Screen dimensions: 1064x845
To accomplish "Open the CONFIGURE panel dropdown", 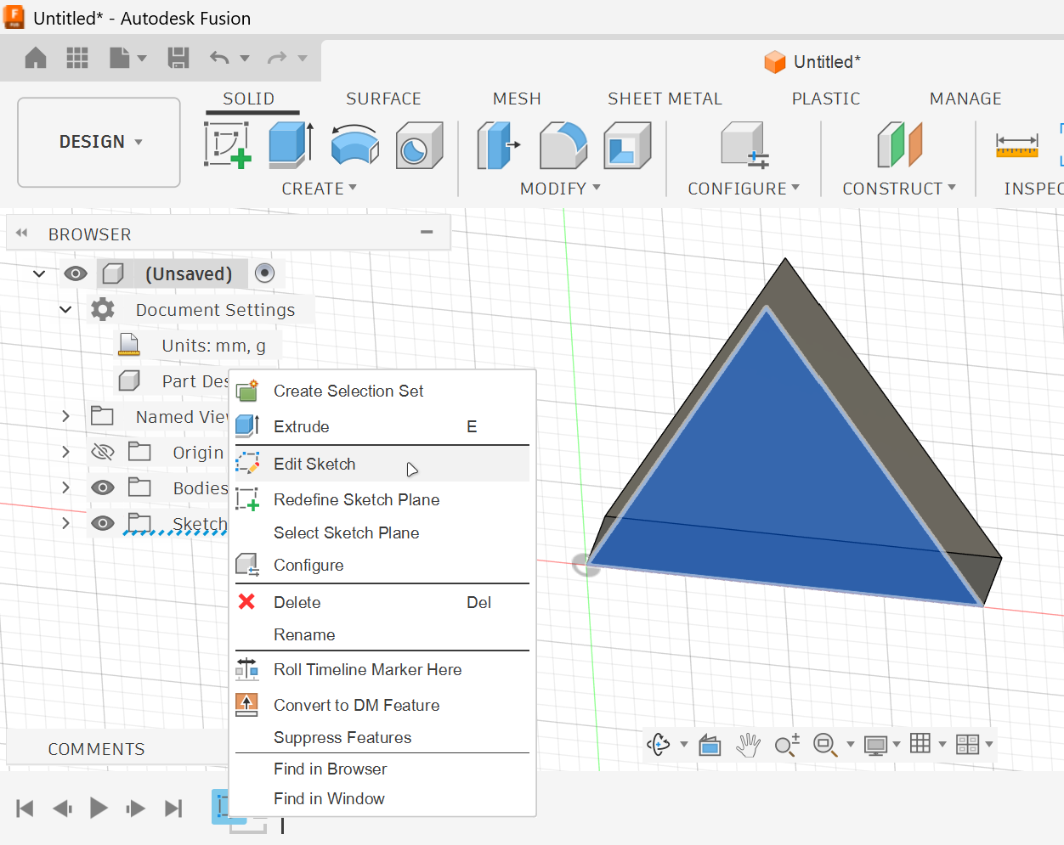I will (744, 189).
